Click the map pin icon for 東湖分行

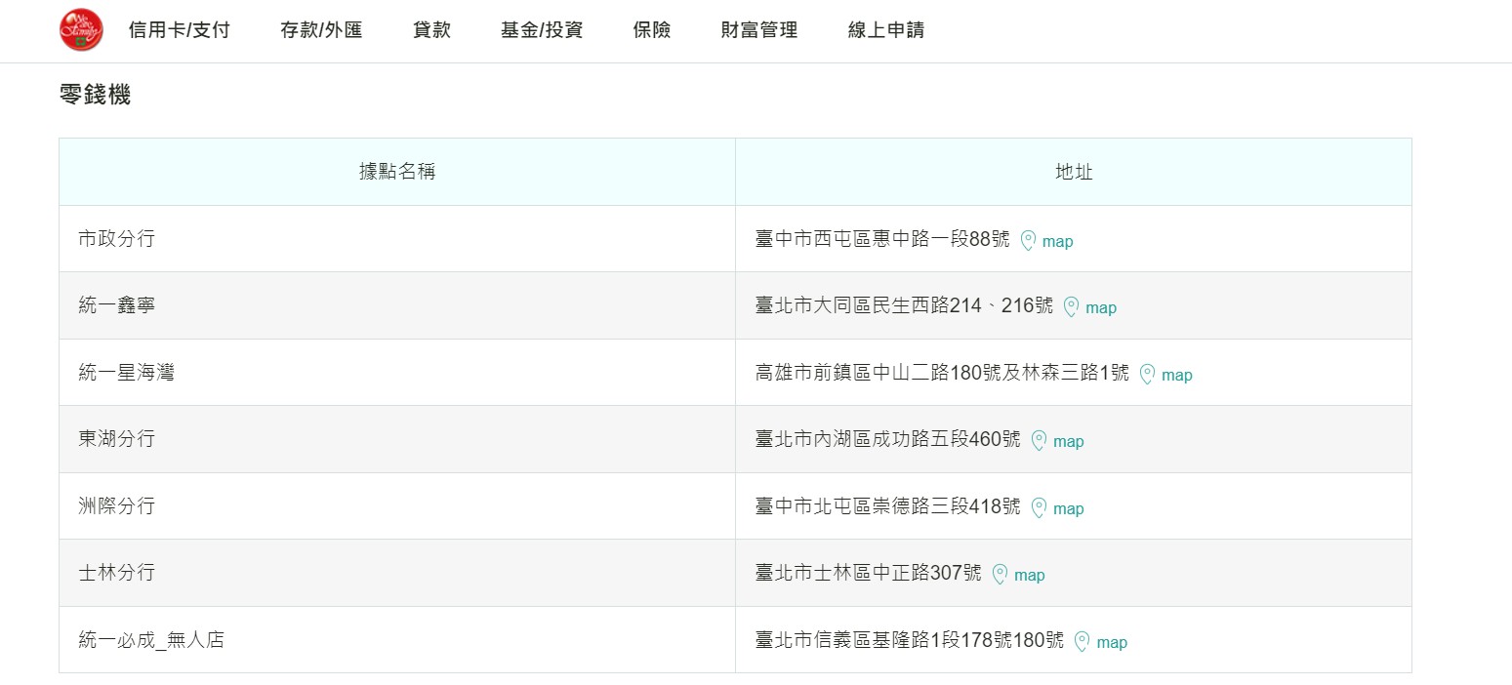(x=1039, y=441)
